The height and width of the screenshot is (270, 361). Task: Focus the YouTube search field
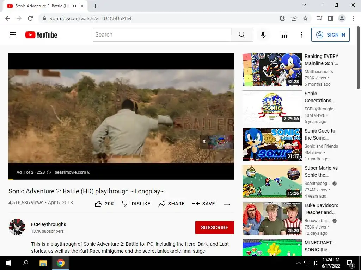pos(162,35)
